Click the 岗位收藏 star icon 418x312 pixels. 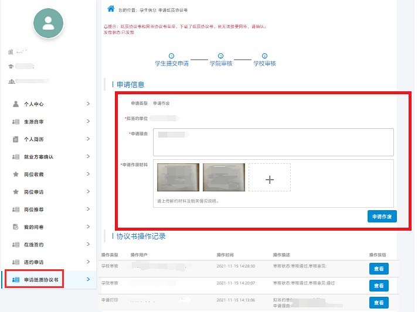[x=16, y=174]
